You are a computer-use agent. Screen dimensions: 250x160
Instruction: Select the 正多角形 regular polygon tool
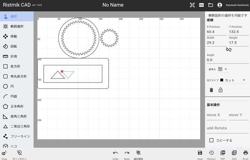[x=17, y=106]
